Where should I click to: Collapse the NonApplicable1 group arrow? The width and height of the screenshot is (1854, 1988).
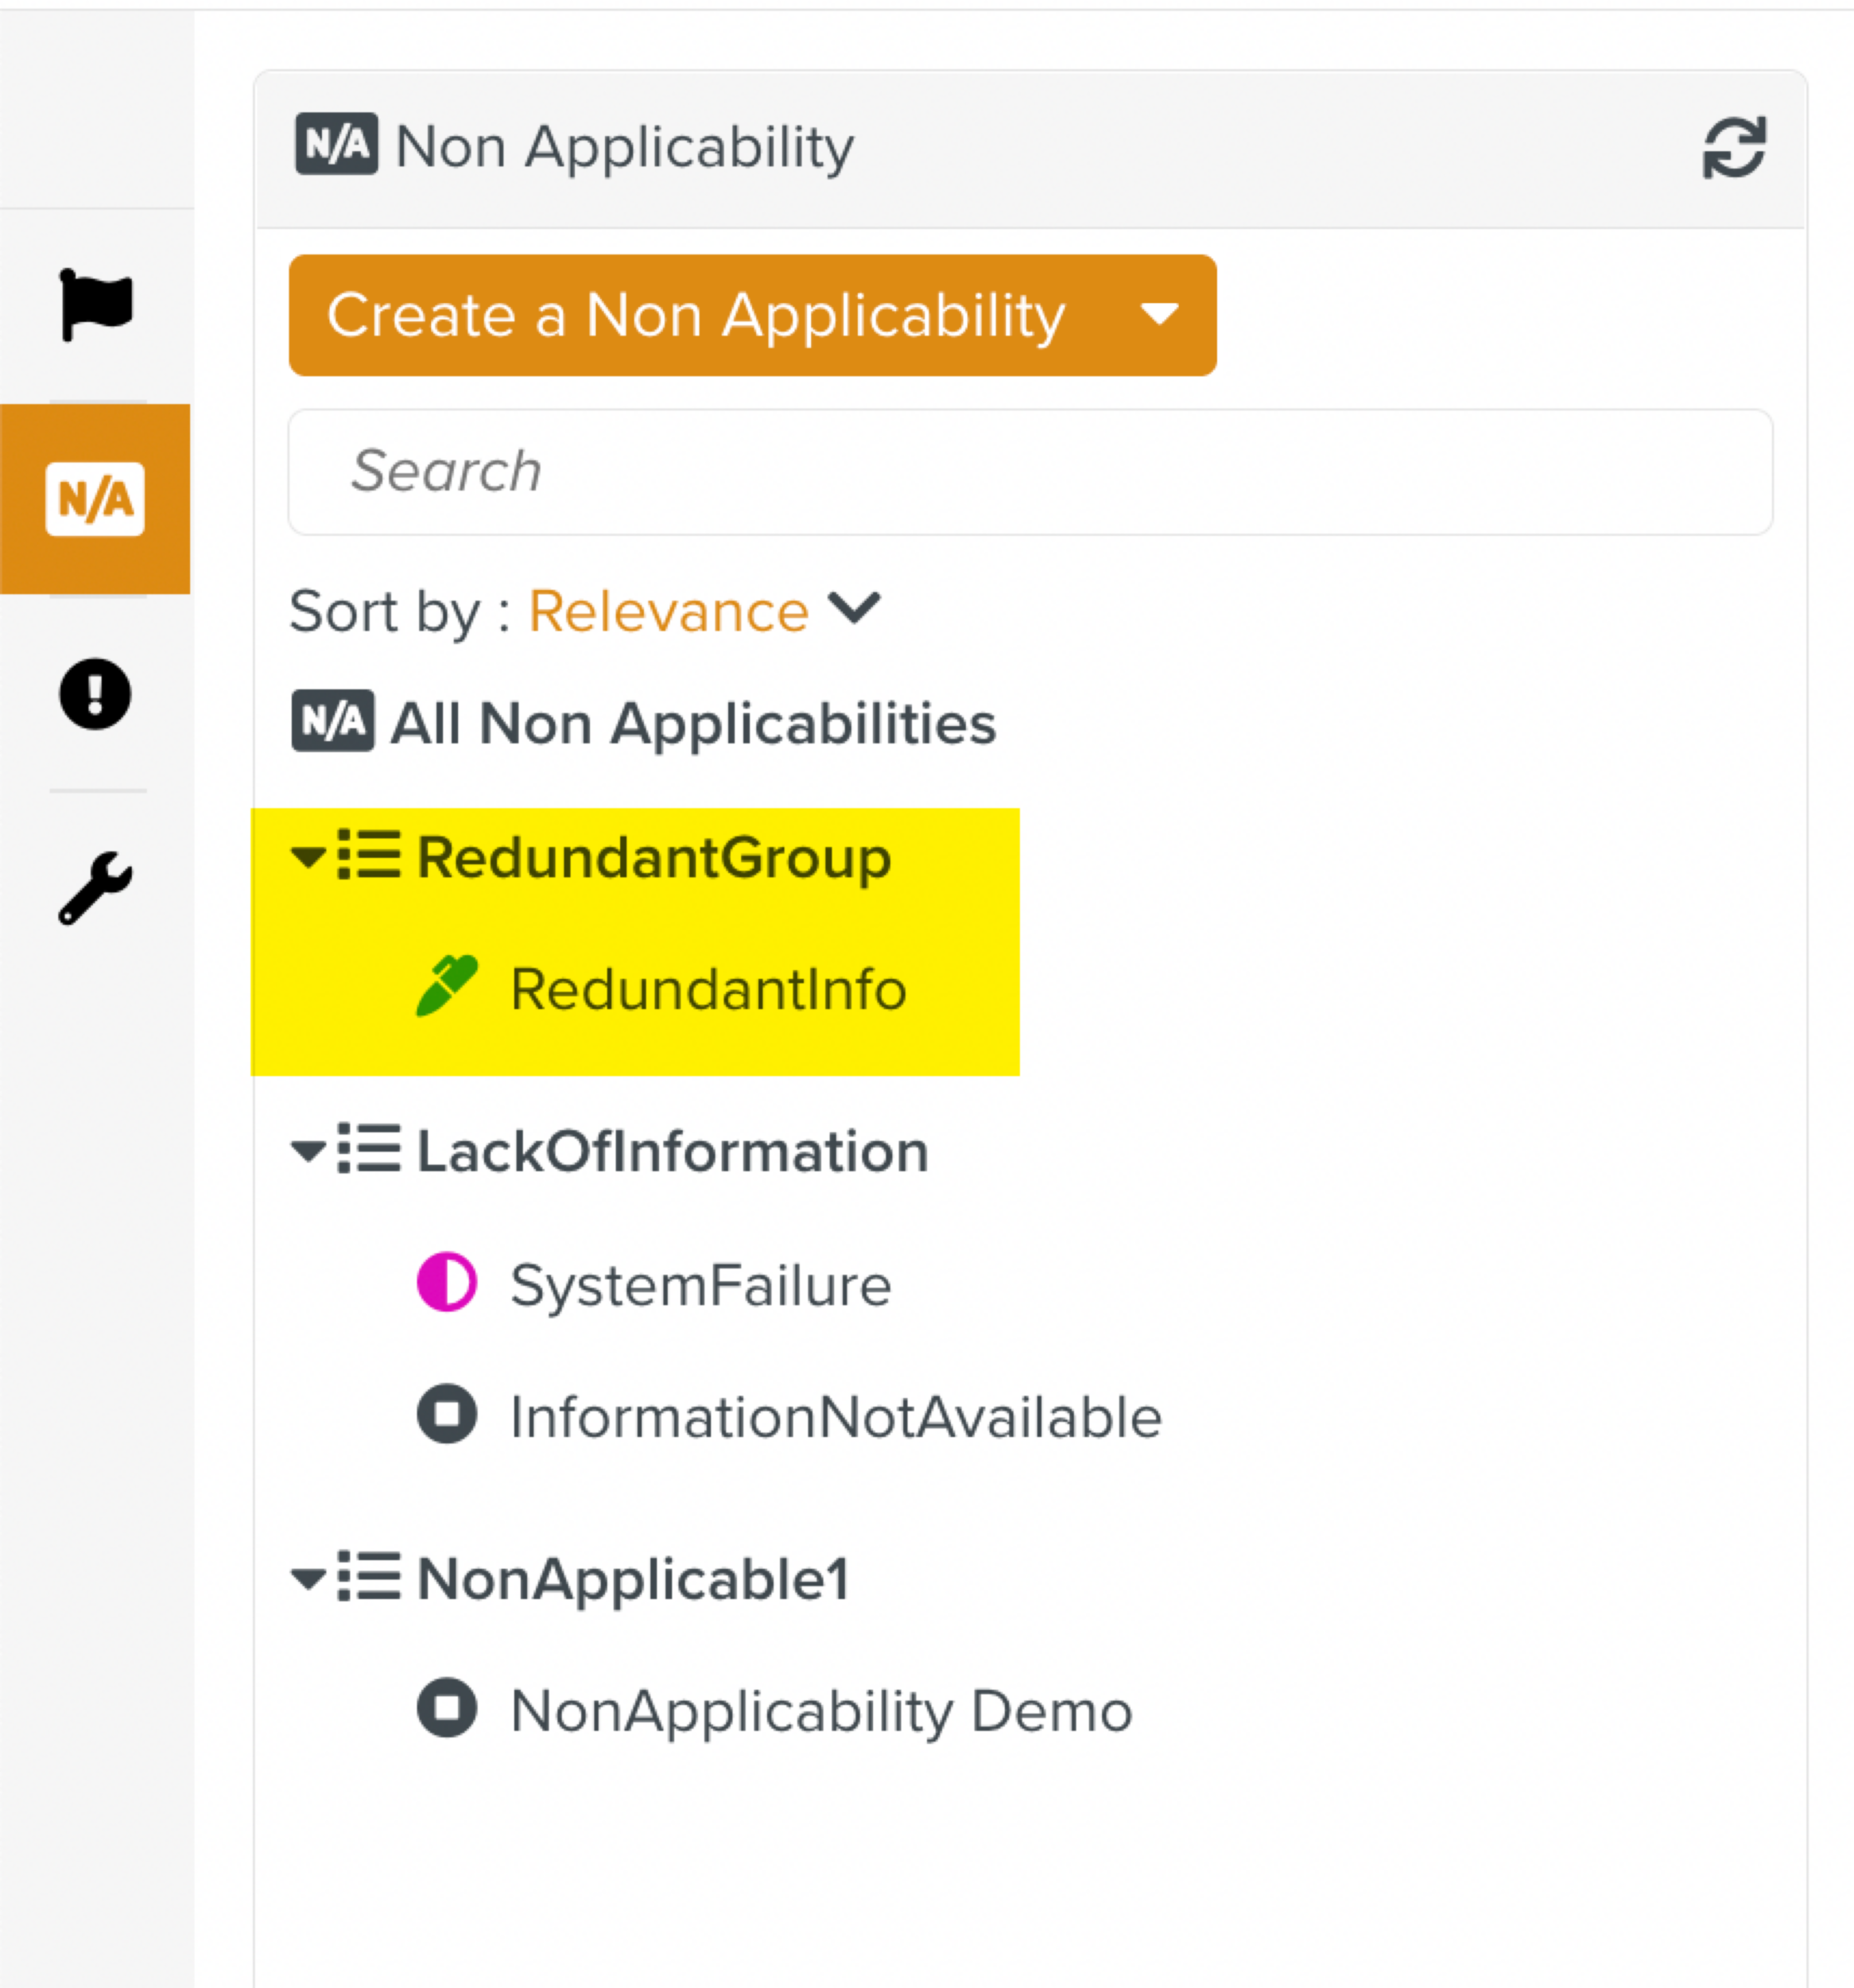coord(308,1578)
